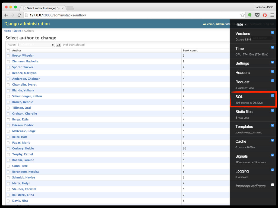Open a new browser tab
Viewport: 278px width, 208px height.
[70, 8]
